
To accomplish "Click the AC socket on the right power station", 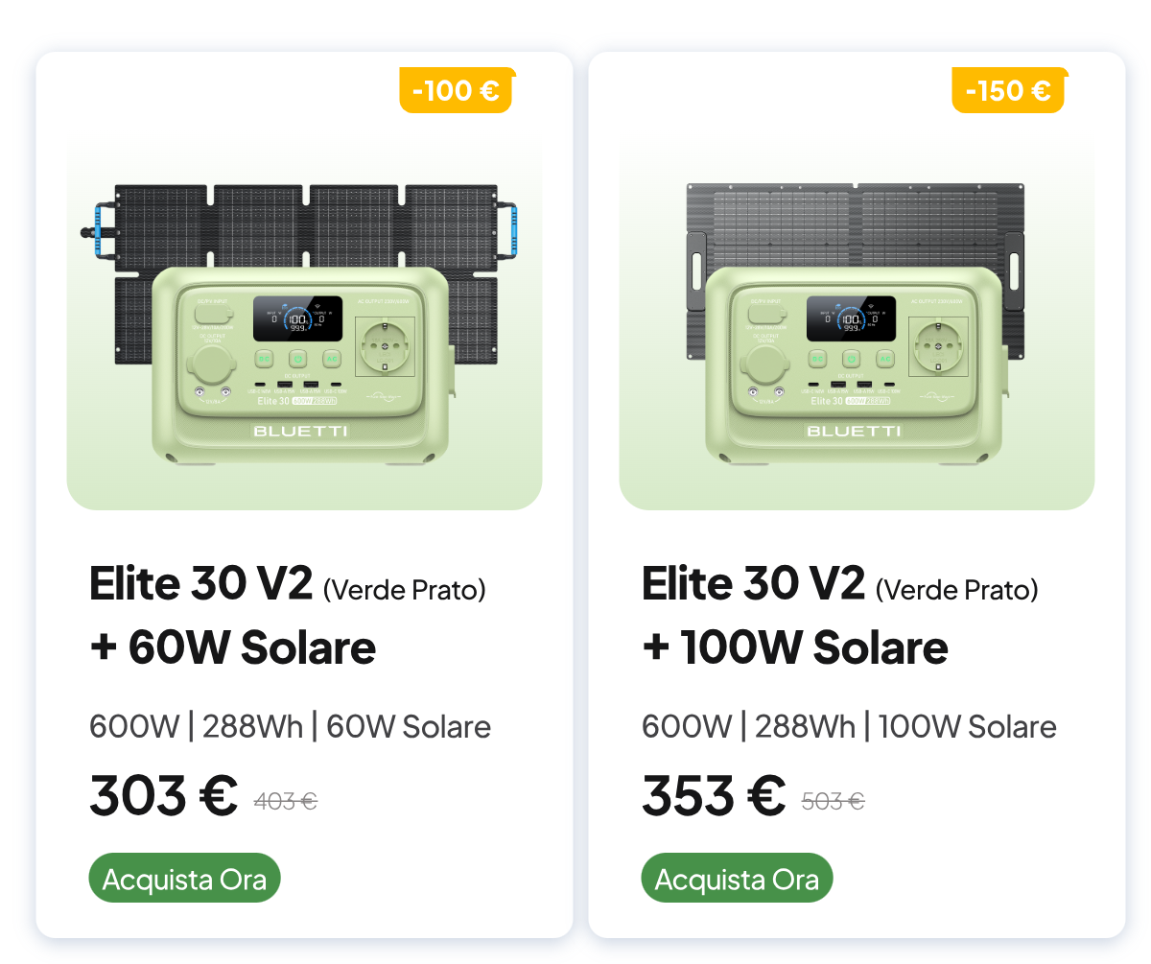I will coord(937,346).
